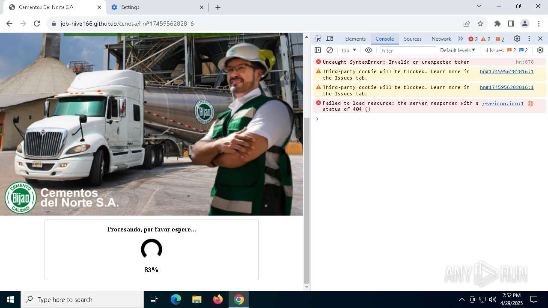Focus the console Filter field

pos(408,50)
